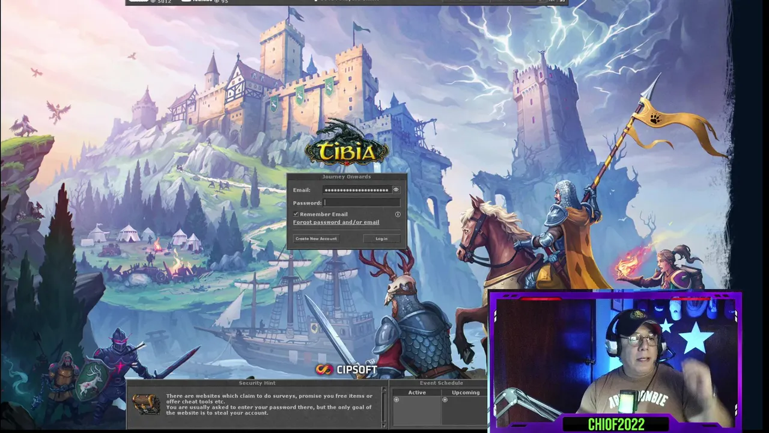Click the Tibia dragon logo
Screen dimensions: 769x433
pos(346,143)
